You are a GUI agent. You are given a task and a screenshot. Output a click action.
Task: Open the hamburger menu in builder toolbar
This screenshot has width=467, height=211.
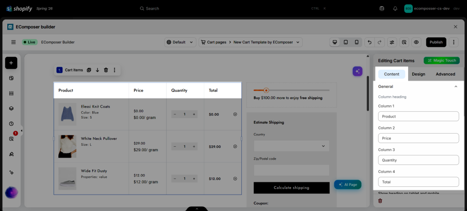(x=13, y=42)
